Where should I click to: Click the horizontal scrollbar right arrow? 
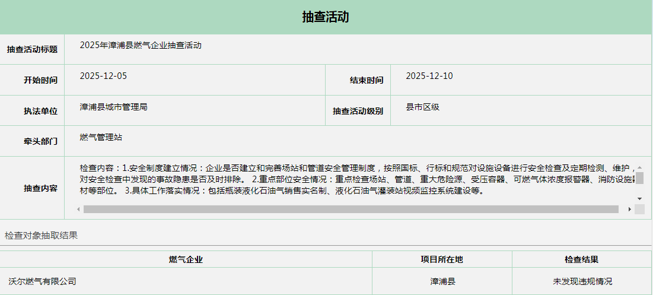tap(629, 209)
